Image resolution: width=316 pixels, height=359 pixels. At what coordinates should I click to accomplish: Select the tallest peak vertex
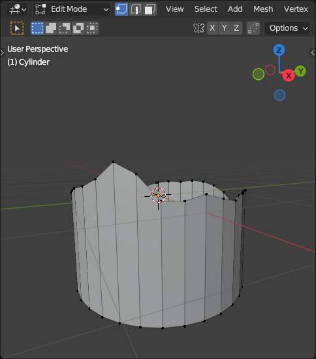point(113,162)
